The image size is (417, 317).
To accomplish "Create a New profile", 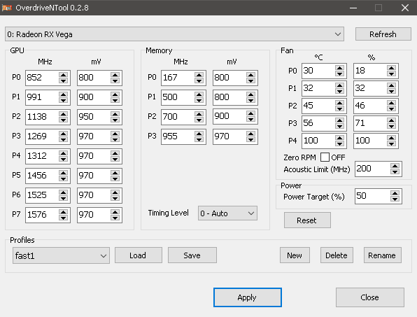I will [295, 255].
